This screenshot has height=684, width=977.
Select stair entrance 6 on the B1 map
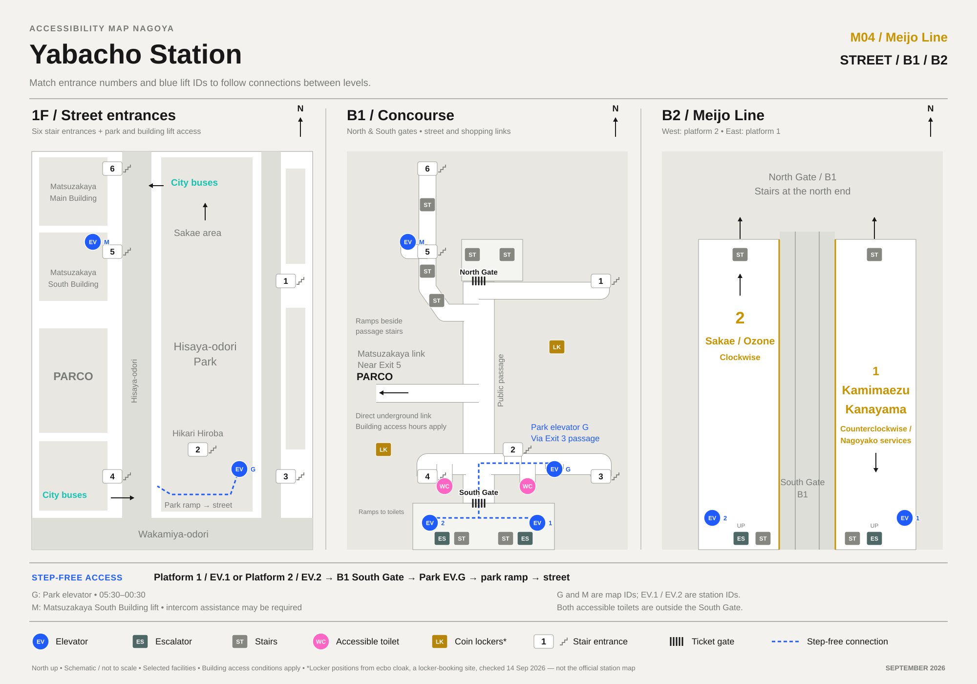tap(427, 169)
